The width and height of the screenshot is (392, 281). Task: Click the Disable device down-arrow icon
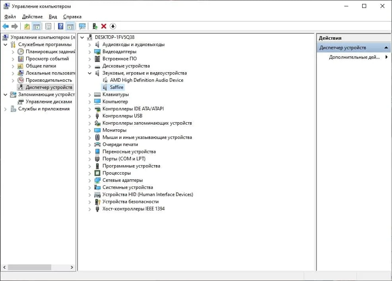click(113, 26)
